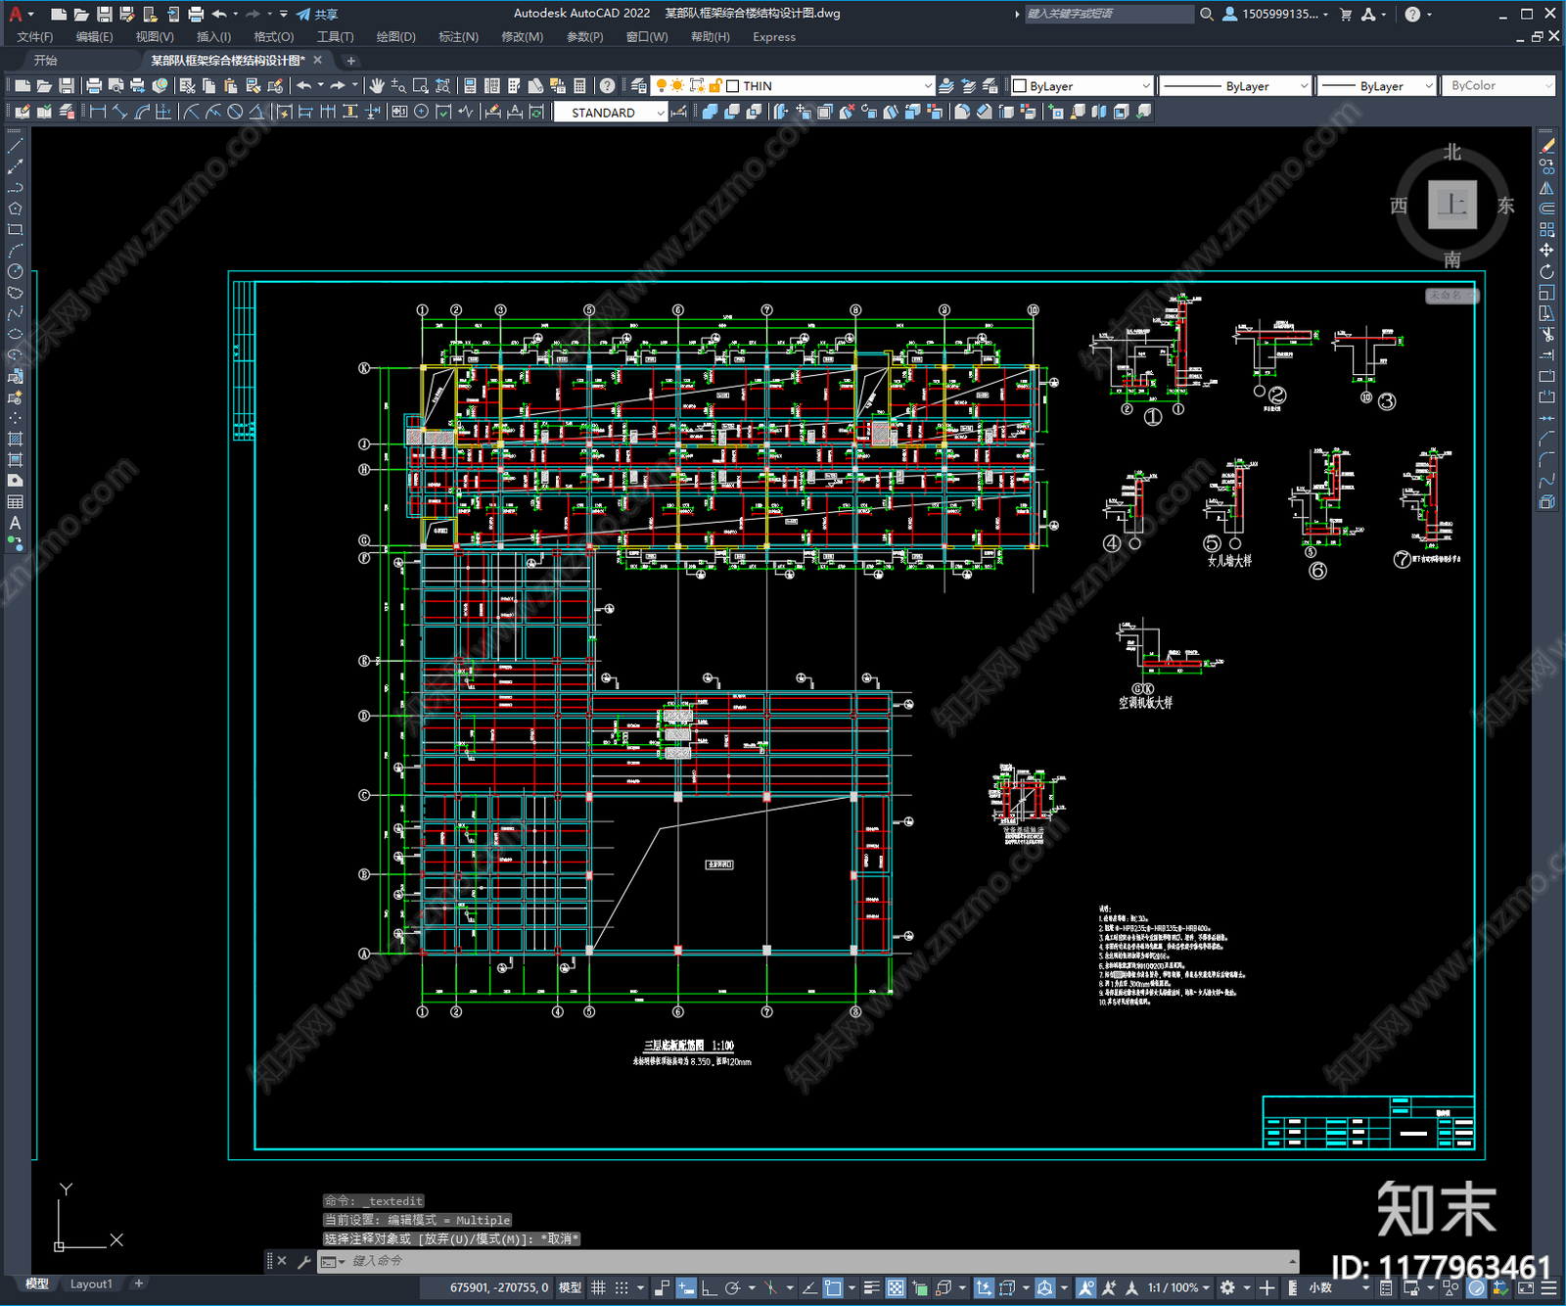The width and height of the screenshot is (1566, 1306).
Task: Toggle polar tracking in status bar
Action: pos(732,1287)
